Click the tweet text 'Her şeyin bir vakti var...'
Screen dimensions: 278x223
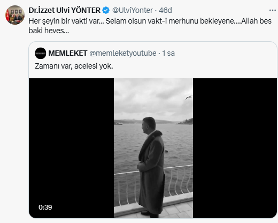coord(66,21)
